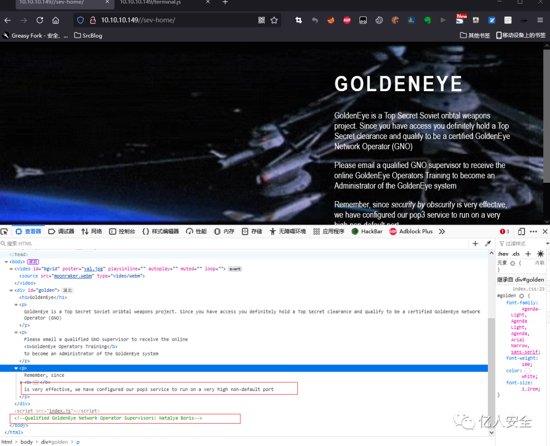Use the eyedropper color picker from page
550x446 pixels.
487,243
